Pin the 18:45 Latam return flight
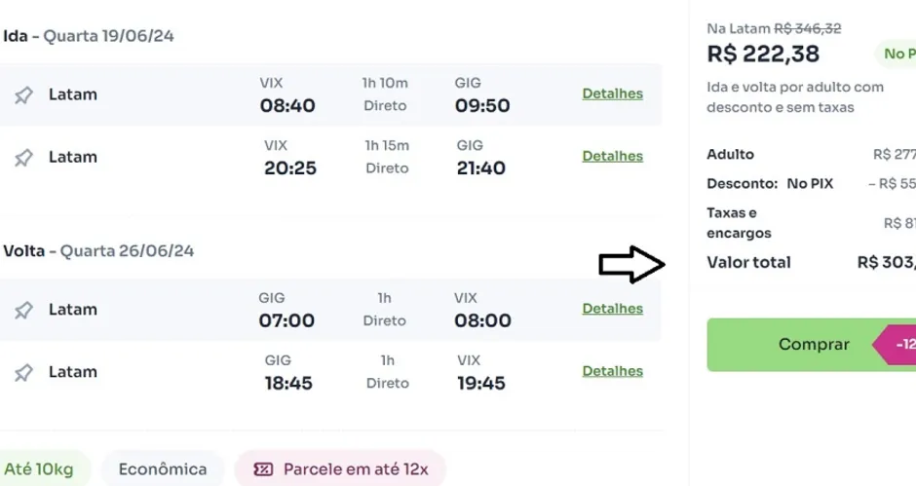Screen dimensions: 916x486 pyautogui.click(x=24, y=373)
